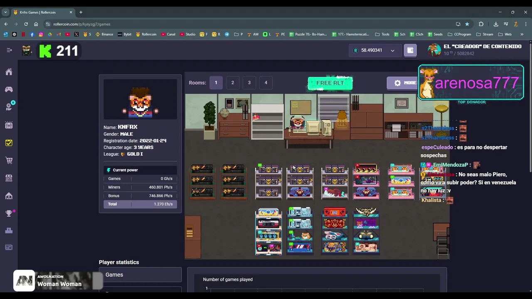
Task: Open the Telegram bookmark icon
Action: [x=227, y=34]
